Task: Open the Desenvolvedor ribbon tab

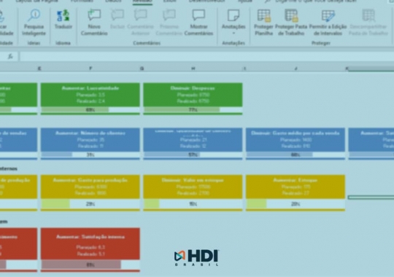Action: click(206, 1)
